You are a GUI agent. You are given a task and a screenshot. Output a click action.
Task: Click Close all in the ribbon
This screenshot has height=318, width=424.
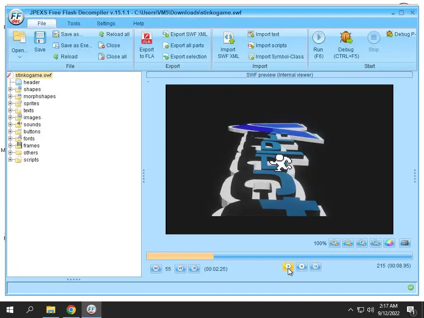[x=113, y=56]
